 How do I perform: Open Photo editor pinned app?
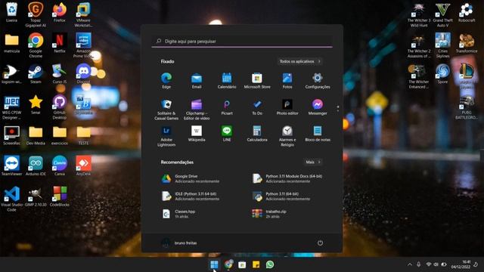coord(287,107)
